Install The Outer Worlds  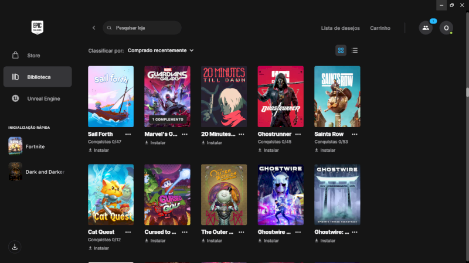tap(212, 241)
